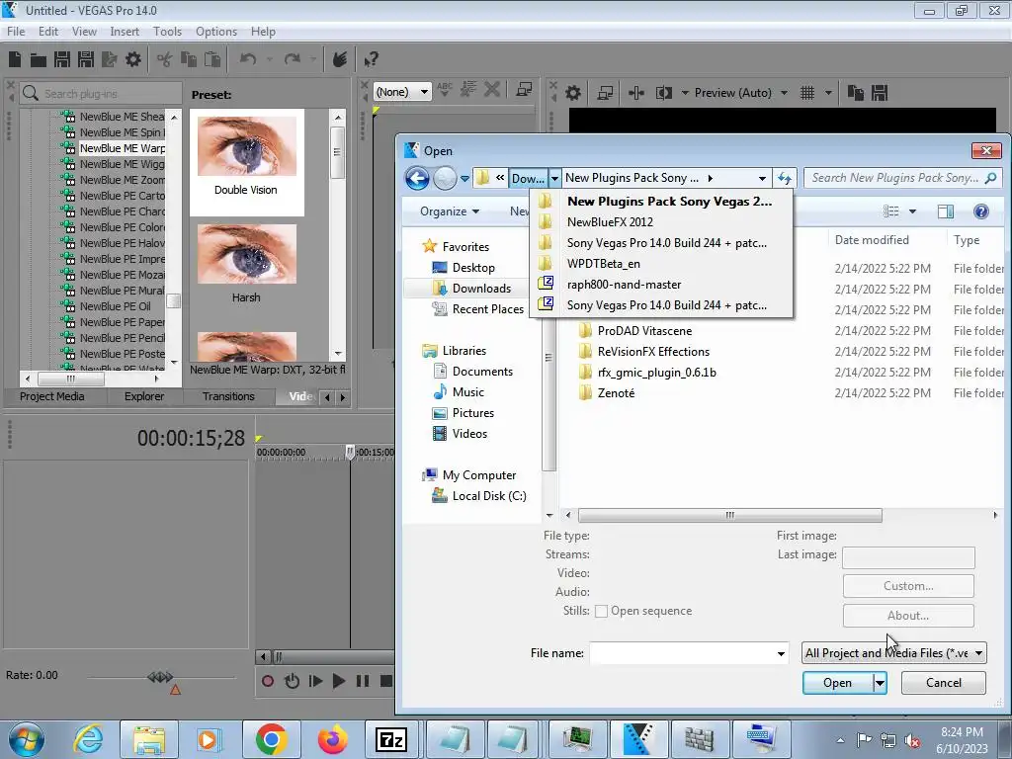Image resolution: width=1012 pixels, height=759 pixels.
Task: Click the Redo arrow icon
Action: [293, 59]
